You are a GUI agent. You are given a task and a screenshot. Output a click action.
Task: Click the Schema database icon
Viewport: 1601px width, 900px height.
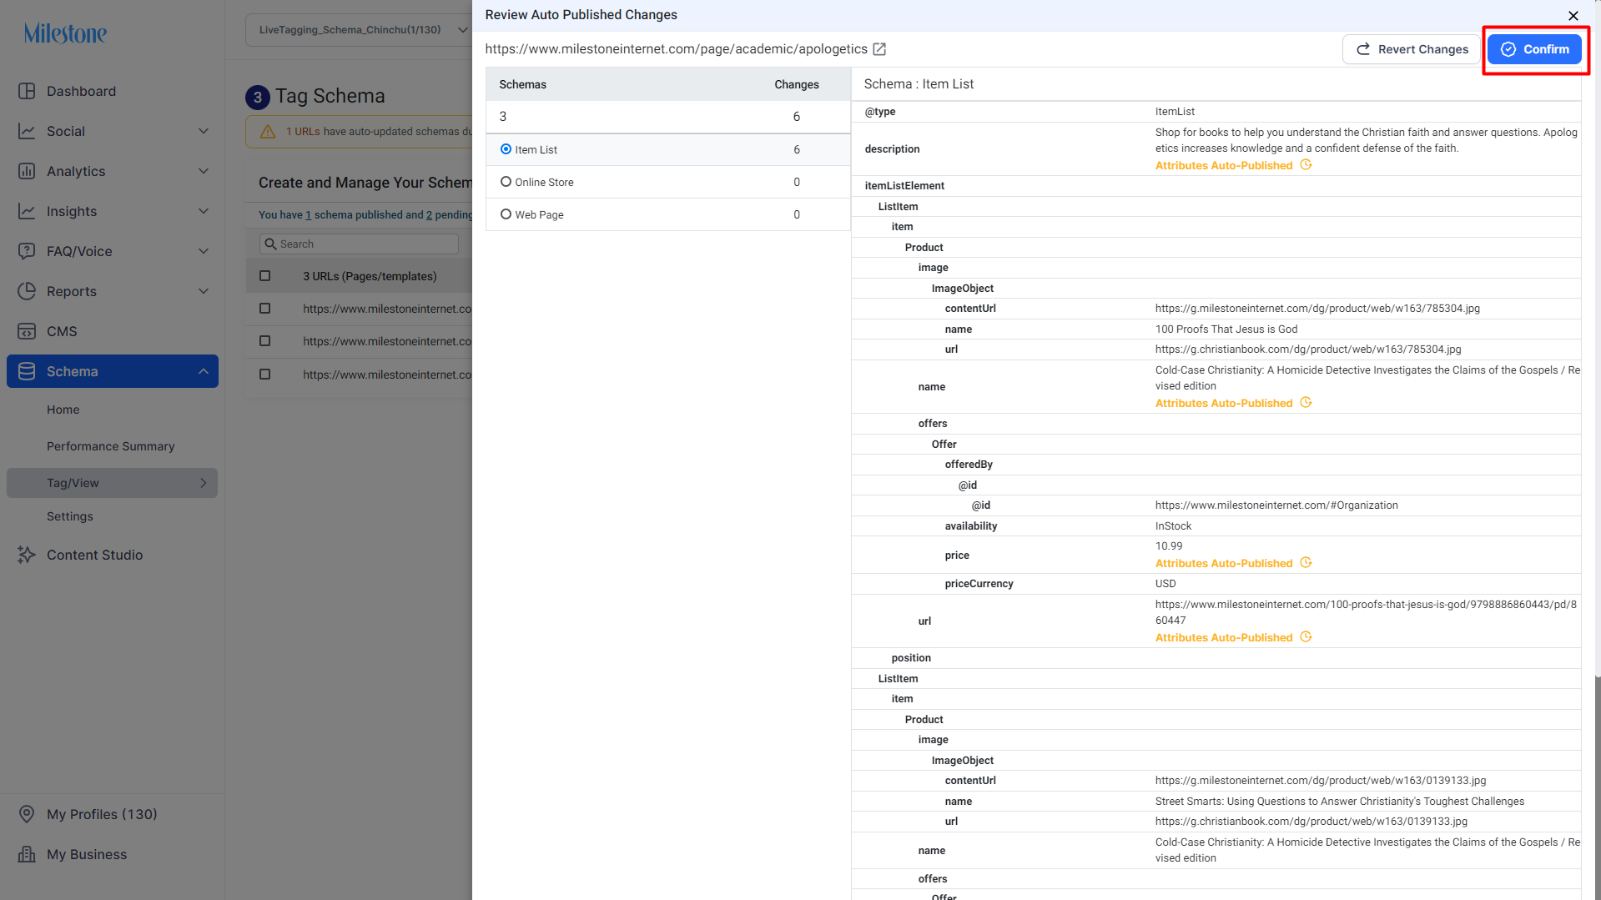pos(27,371)
